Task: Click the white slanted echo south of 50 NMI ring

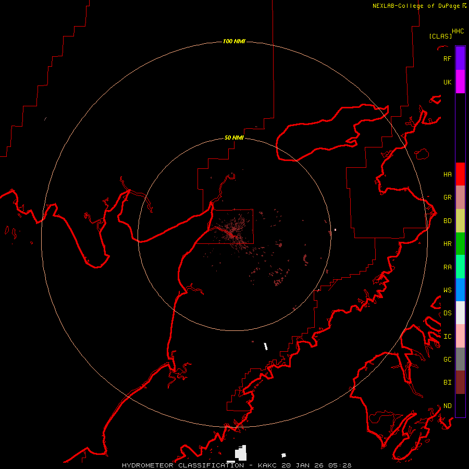Action: pos(266,347)
